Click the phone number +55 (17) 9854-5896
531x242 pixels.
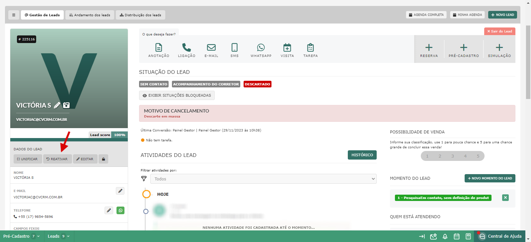click(x=36, y=217)
